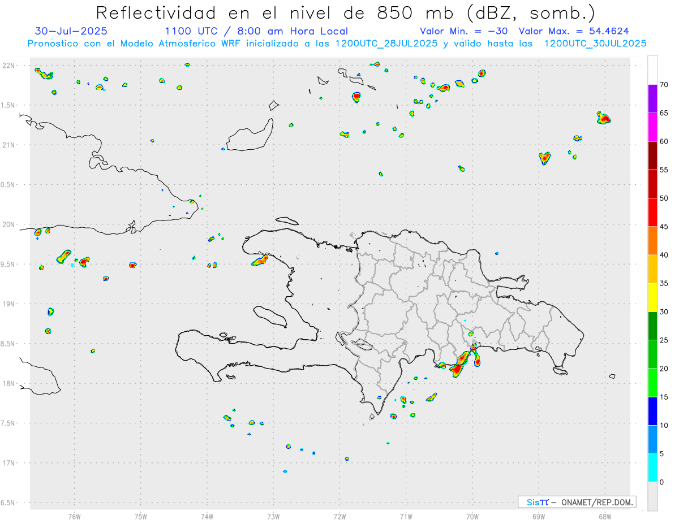Click the '19N' latitude axis label
Image resolution: width=679 pixels, height=524 pixels.
(10, 304)
